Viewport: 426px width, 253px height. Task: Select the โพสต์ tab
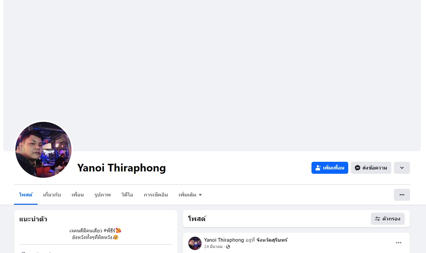coord(26,195)
